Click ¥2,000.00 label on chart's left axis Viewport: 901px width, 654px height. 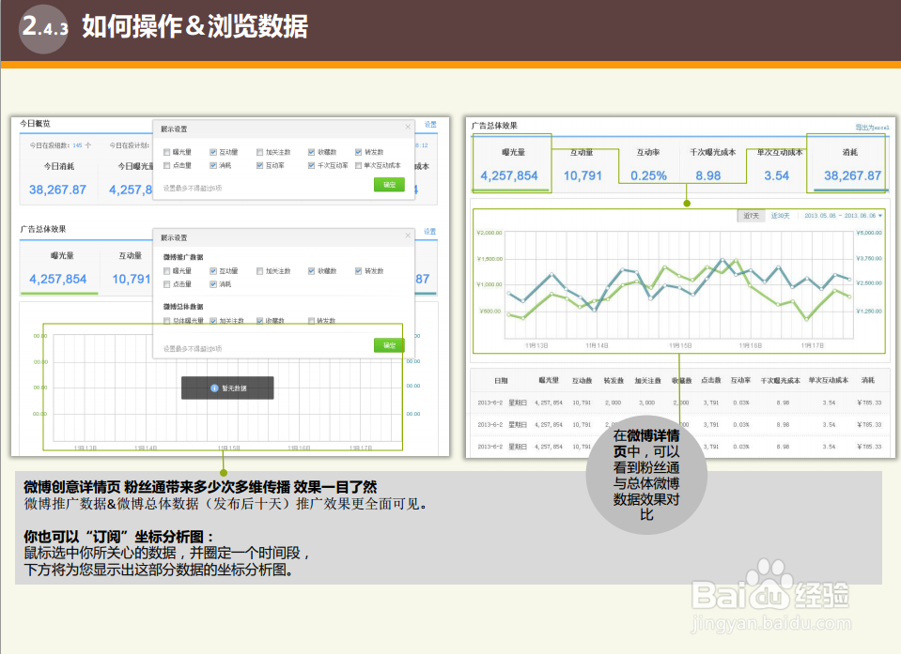(x=489, y=233)
